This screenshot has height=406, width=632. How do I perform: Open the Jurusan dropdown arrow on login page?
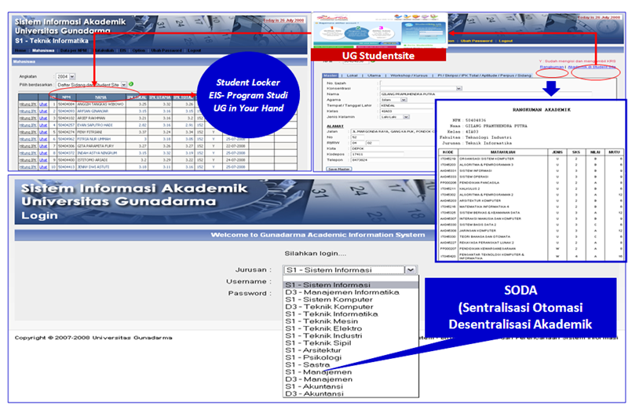coord(411,269)
